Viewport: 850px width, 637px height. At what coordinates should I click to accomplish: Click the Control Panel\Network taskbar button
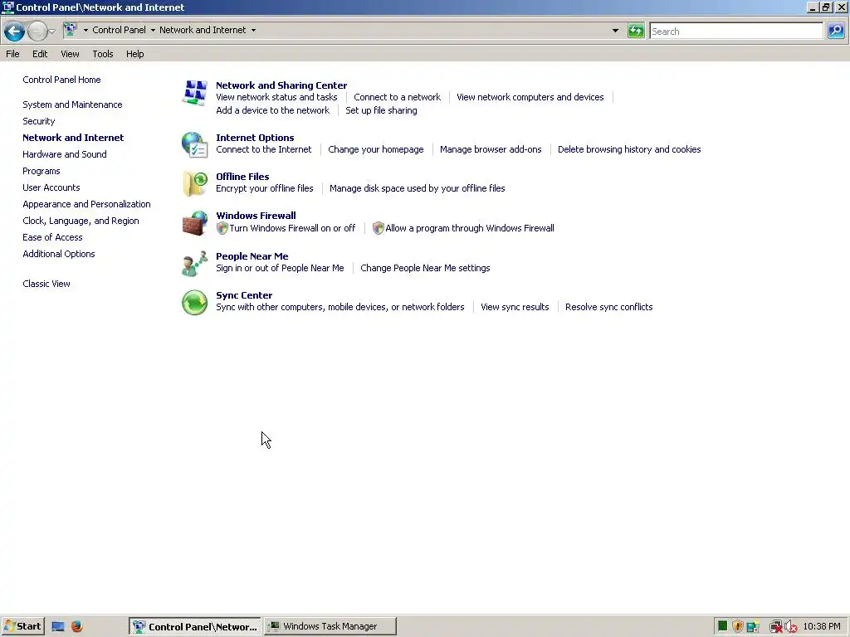point(195,626)
